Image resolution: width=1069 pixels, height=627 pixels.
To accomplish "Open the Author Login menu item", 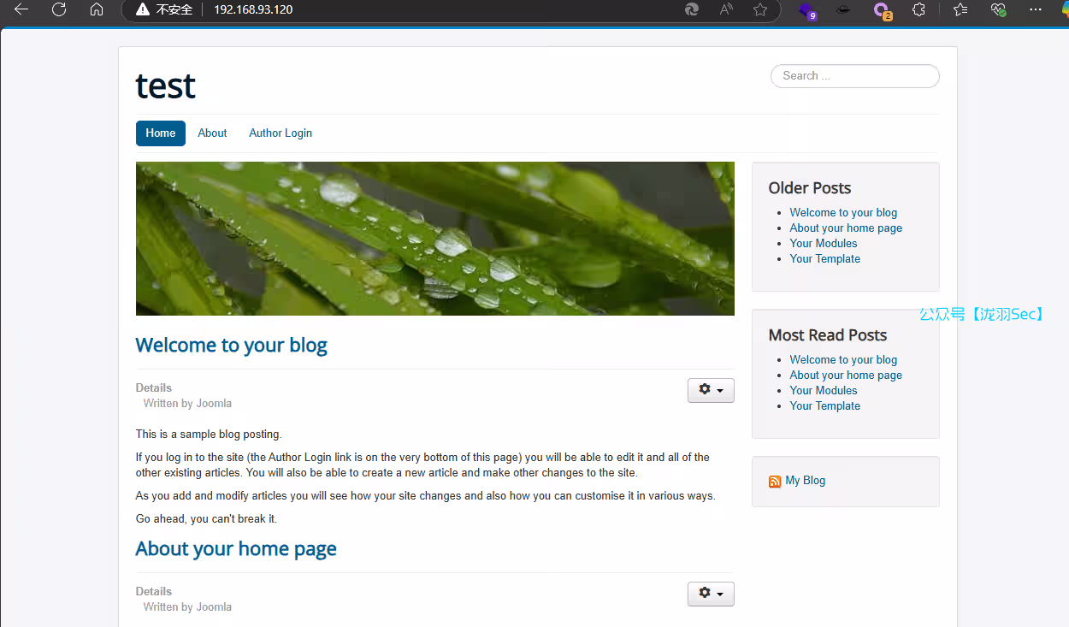I will tap(281, 133).
